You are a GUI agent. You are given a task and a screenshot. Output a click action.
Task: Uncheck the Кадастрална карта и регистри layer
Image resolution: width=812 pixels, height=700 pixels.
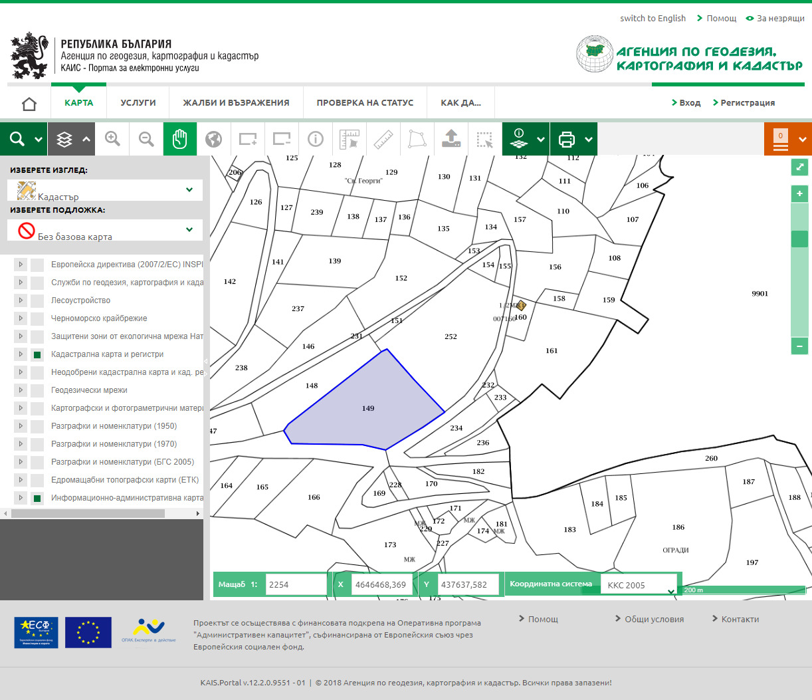pyautogui.click(x=37, y=355)
